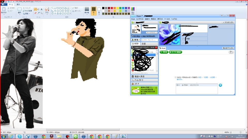Click the Copy (コピー) button in Paint
This screenshot has width=248, height=139.
point(10,11)
